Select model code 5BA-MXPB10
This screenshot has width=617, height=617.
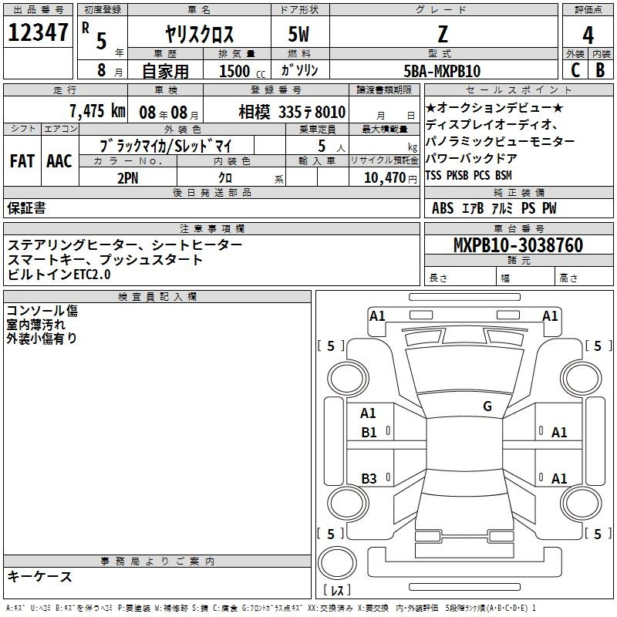(x=442, y=71)
